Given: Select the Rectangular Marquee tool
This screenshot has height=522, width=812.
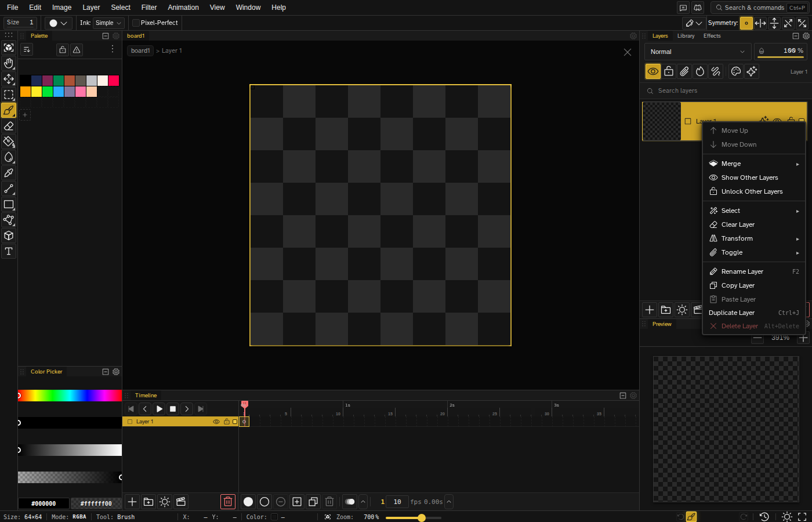Looking at the screenshot, I should 9,95.
